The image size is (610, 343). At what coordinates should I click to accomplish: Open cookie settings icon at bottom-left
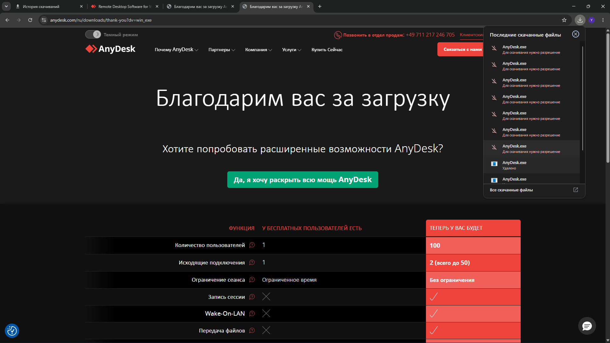(12, 331)
